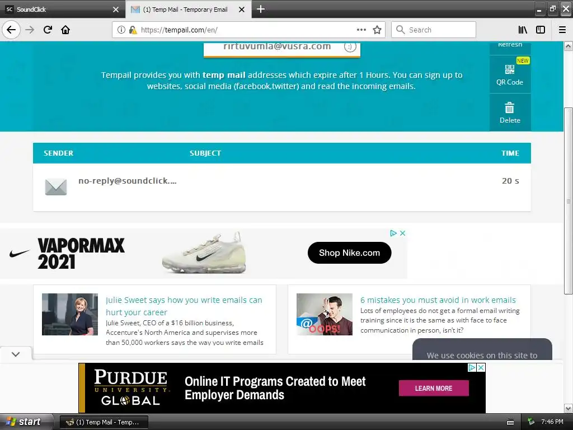Collapse bottom ad with chevron arrow

tap(15, 354)
